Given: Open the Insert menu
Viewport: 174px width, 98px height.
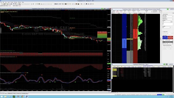Looking at the screenshot, I should tap(8, 2).
